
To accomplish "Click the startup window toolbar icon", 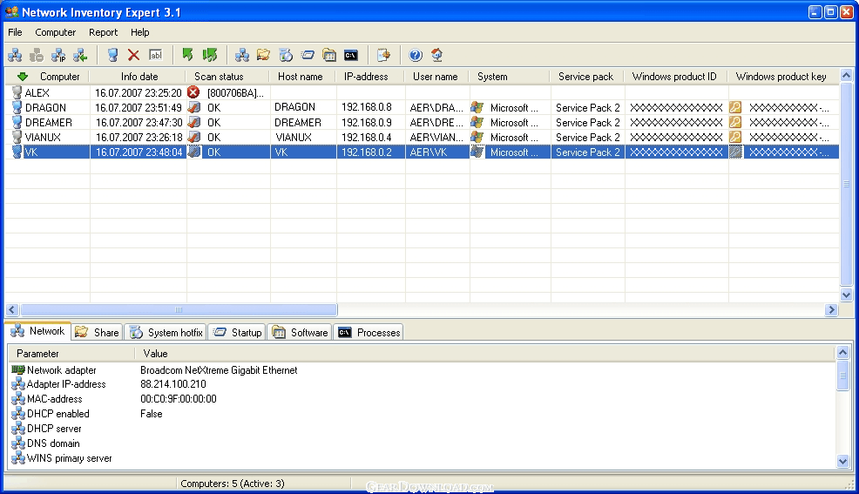I will click(x=308, y=55).
